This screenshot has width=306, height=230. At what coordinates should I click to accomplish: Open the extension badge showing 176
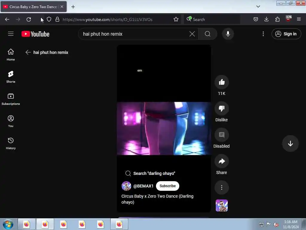click(x=288, y=19)
